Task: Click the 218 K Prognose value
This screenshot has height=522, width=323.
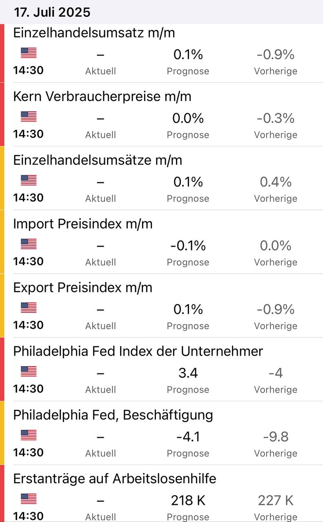Action: 188,500
